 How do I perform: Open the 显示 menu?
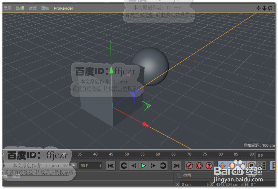click(8, 8)
